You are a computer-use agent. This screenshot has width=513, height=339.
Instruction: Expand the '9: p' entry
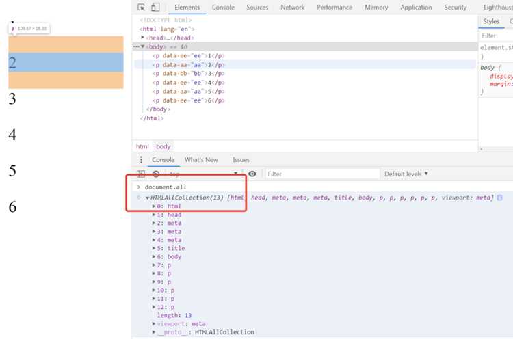(153, 282)
